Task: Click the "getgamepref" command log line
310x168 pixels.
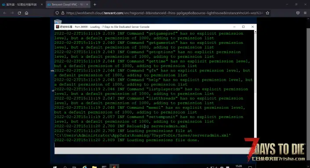Action: coord(149,36)
